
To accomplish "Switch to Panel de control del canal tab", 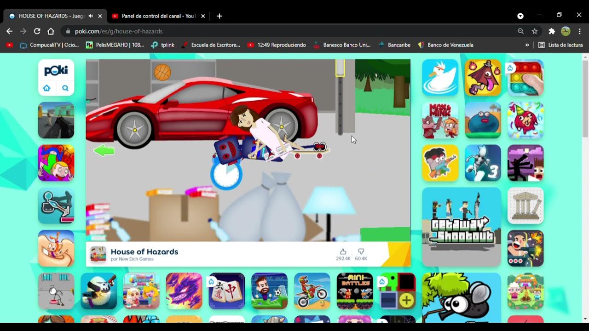I will tap(159, 16).
